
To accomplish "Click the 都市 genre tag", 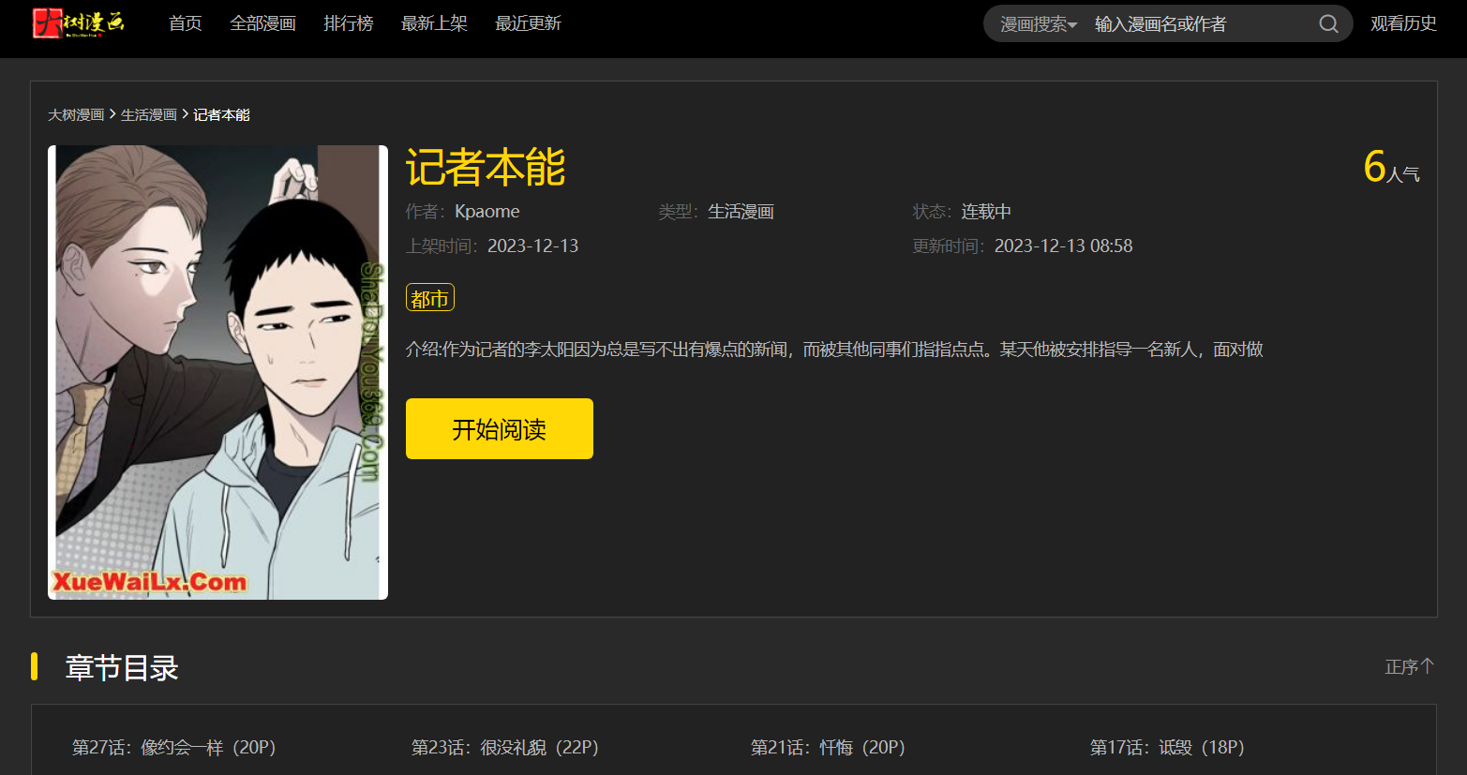I will pos(429,298).
